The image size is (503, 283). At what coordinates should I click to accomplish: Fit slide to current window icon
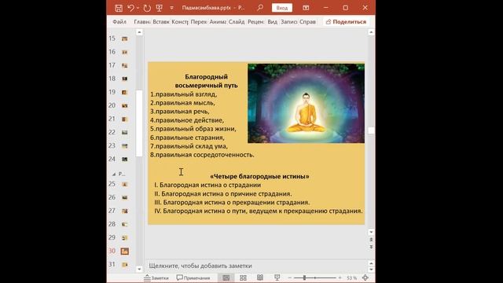point(365,277)
